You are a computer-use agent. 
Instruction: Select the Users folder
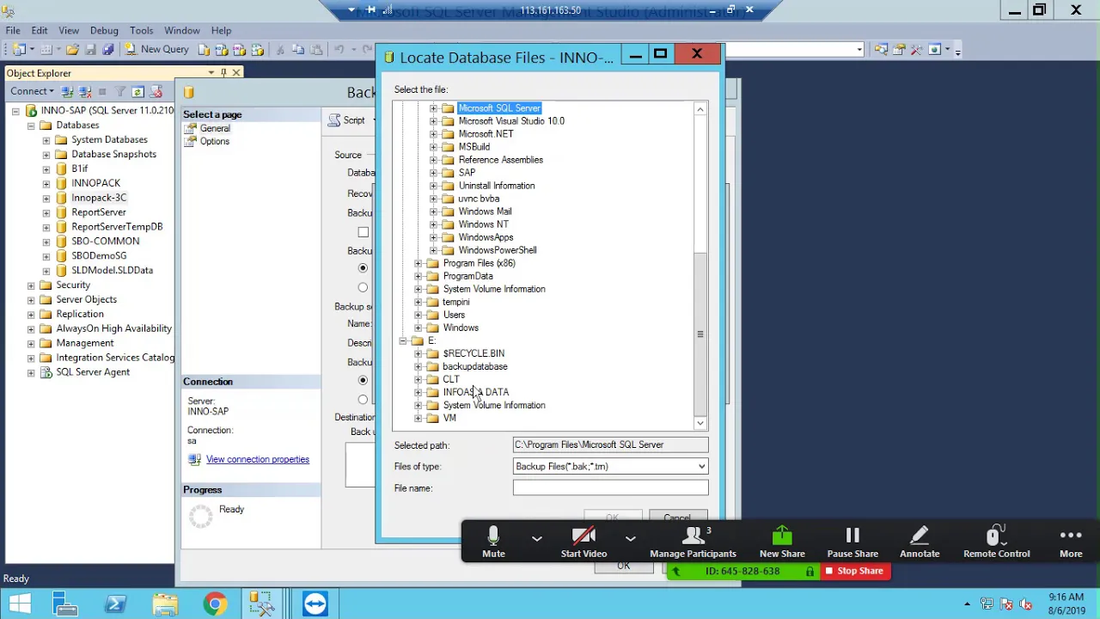click(454, 315)
